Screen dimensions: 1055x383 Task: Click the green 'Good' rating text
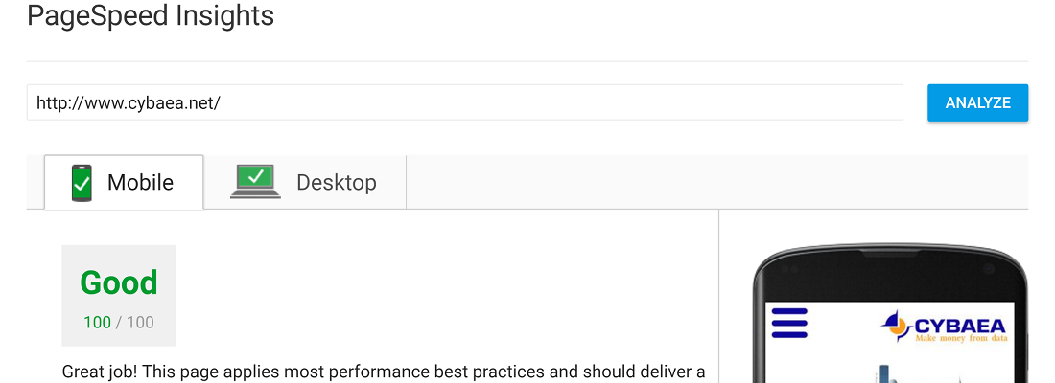(119, 282)
